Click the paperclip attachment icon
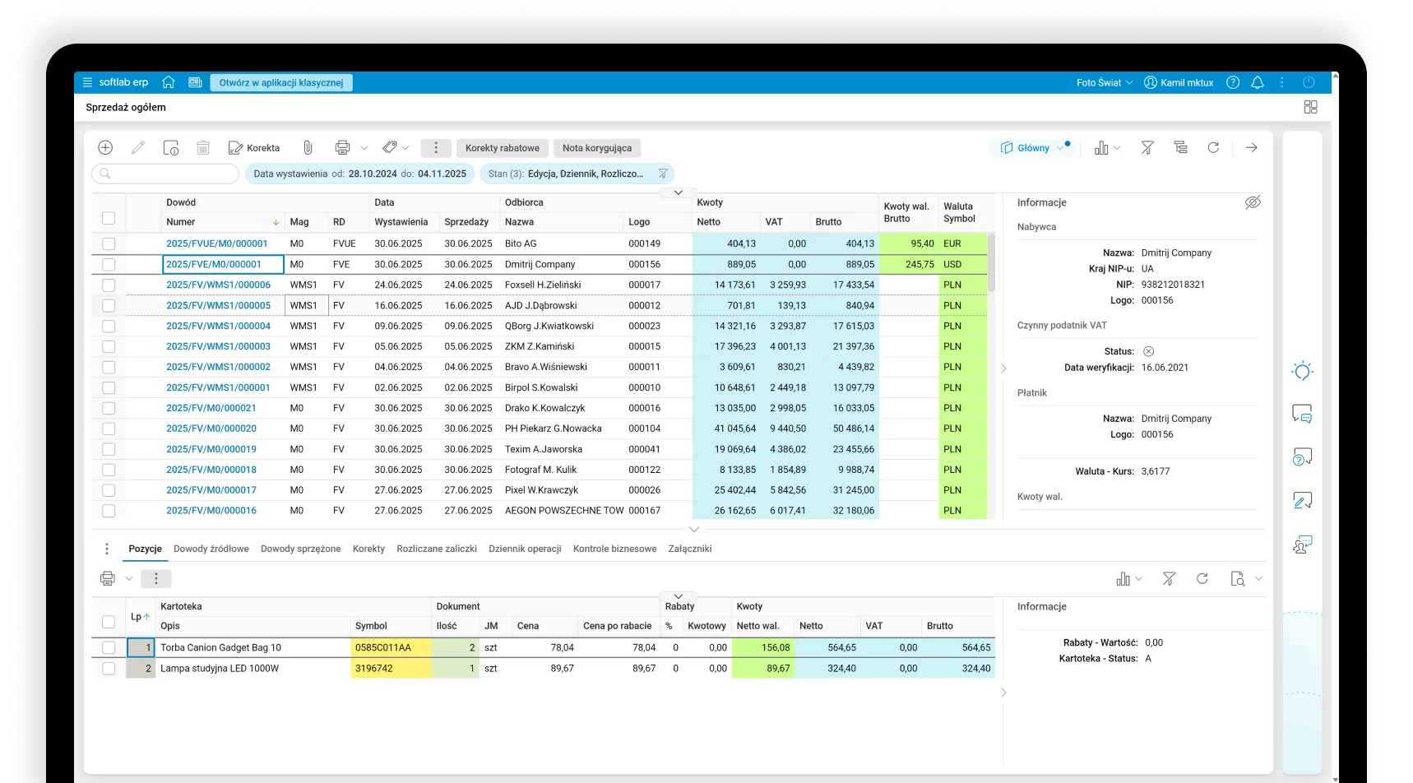The height and width of the screenshot is (783, 1413). point(308,148)
